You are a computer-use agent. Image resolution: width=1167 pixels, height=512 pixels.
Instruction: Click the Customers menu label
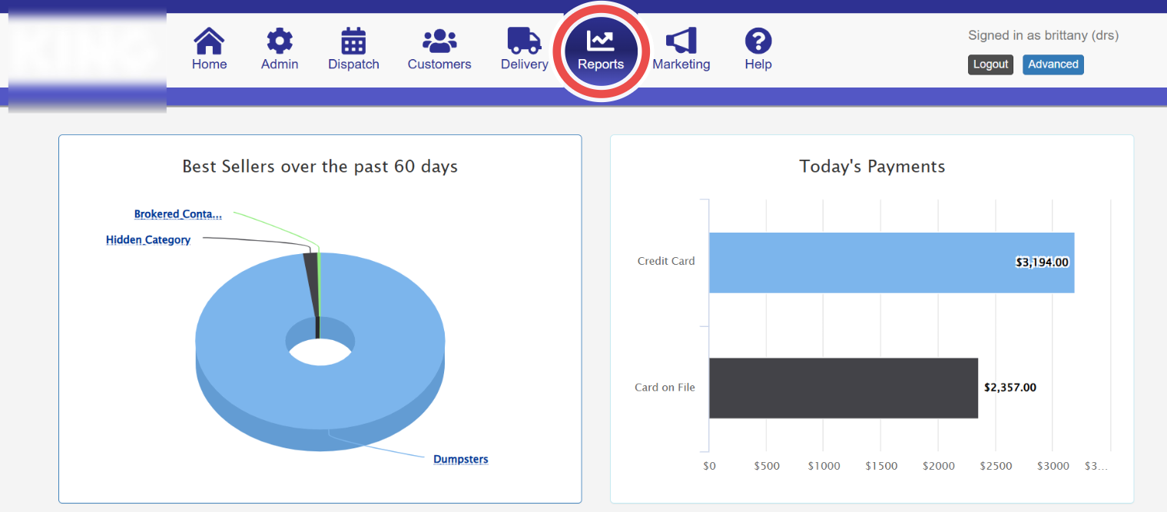click(x=439, y=64)
